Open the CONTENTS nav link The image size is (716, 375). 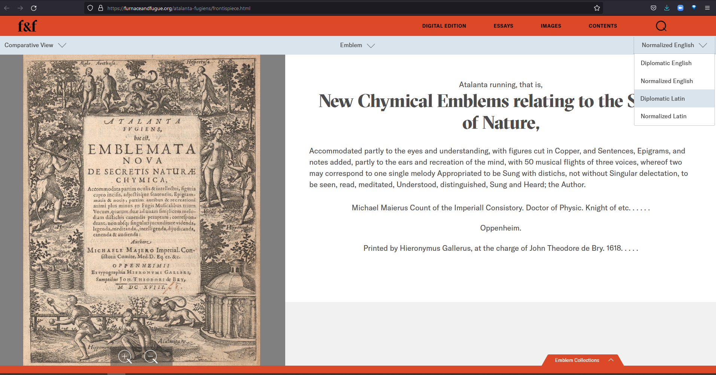click(x=603, y=26)
